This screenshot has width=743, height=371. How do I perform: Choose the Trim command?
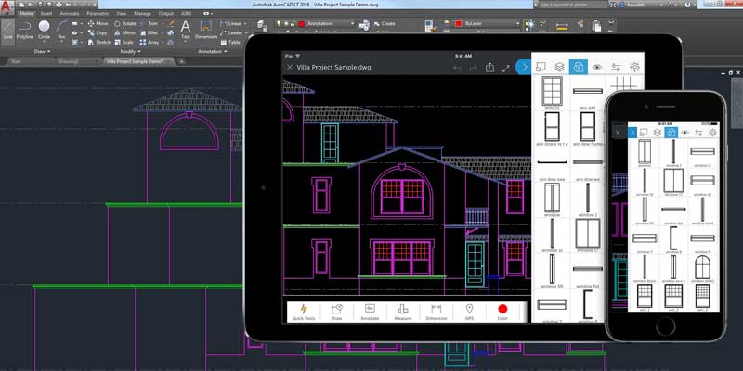point(149,23)
